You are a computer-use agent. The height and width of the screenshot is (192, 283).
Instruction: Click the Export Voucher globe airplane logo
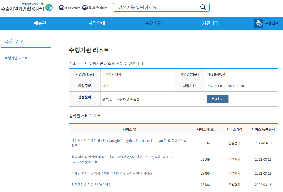pyautogui.click(x=49, y=8)
